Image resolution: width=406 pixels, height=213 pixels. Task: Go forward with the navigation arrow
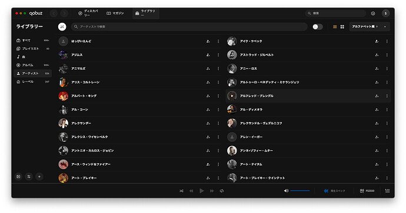(64, 13)
